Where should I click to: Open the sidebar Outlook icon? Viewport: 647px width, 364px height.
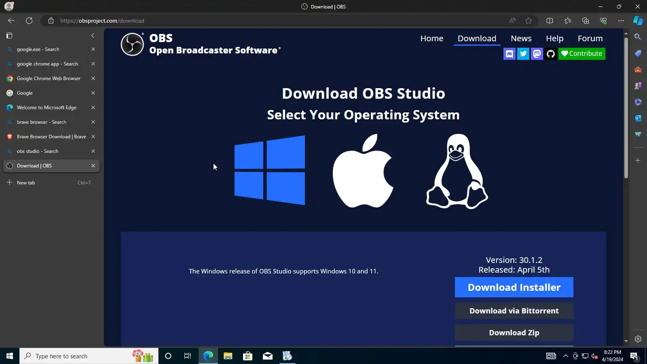[638, 118]
